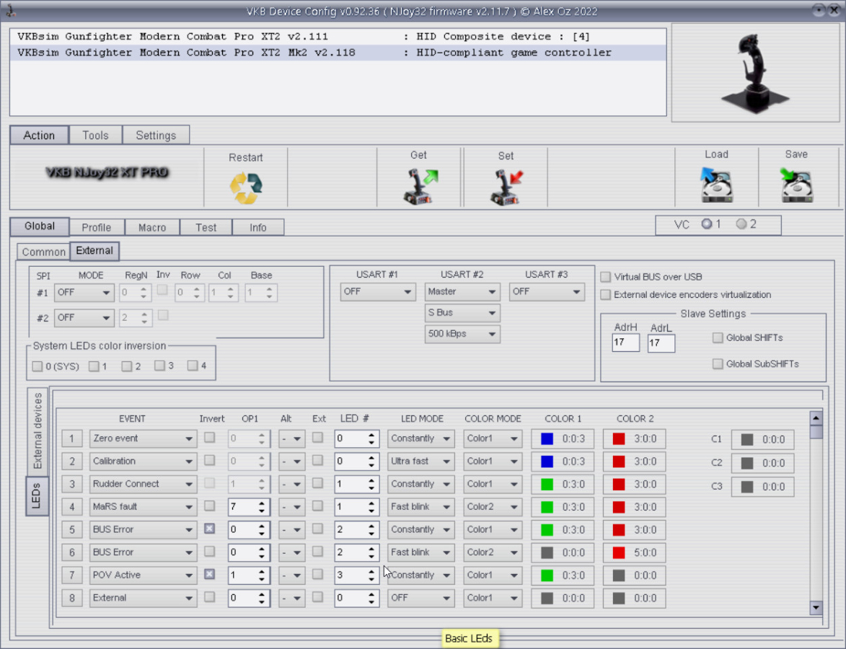Open the MaRS fault event dropdown

tap(143, 507)
